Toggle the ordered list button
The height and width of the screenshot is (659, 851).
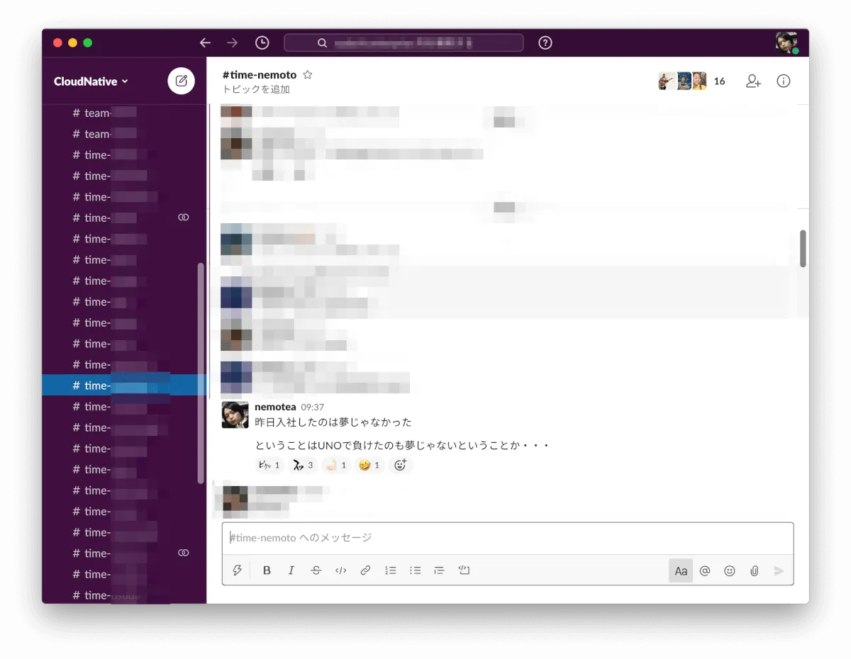(x=390, y=570)
